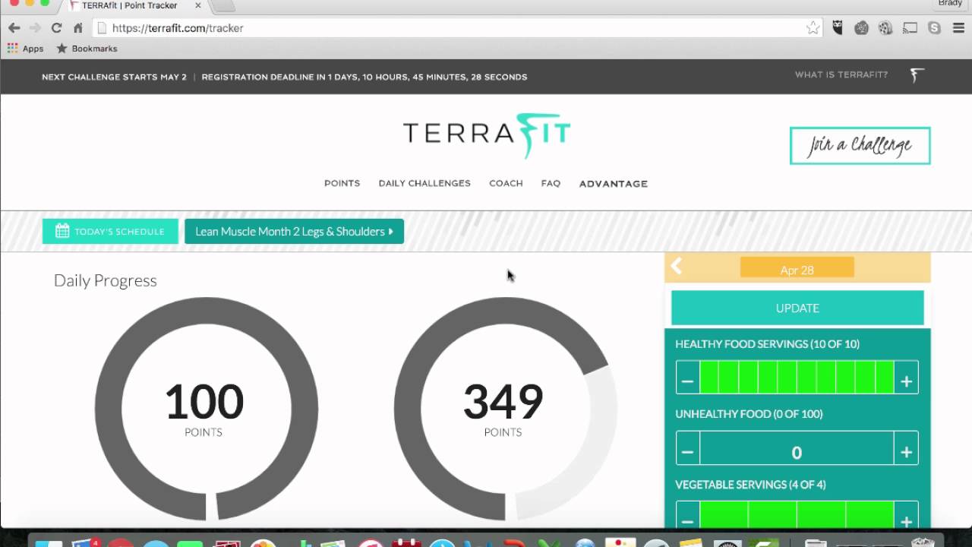The width and height of the screenshot is (972, 547).
Task: Click the Join a Challenge button
Action: click(x=860, y=145)
